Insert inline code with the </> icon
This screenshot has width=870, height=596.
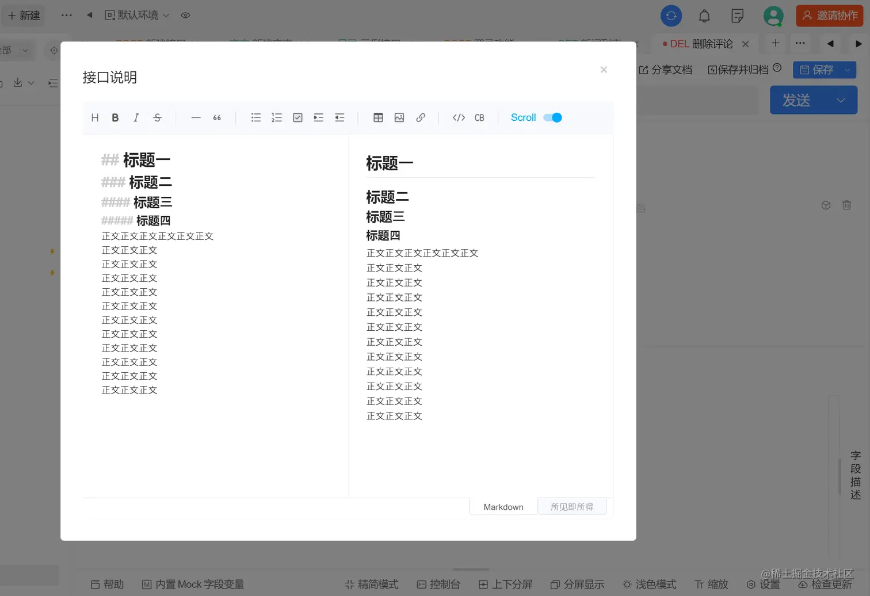pyautogui.click(x=459, y=117)
